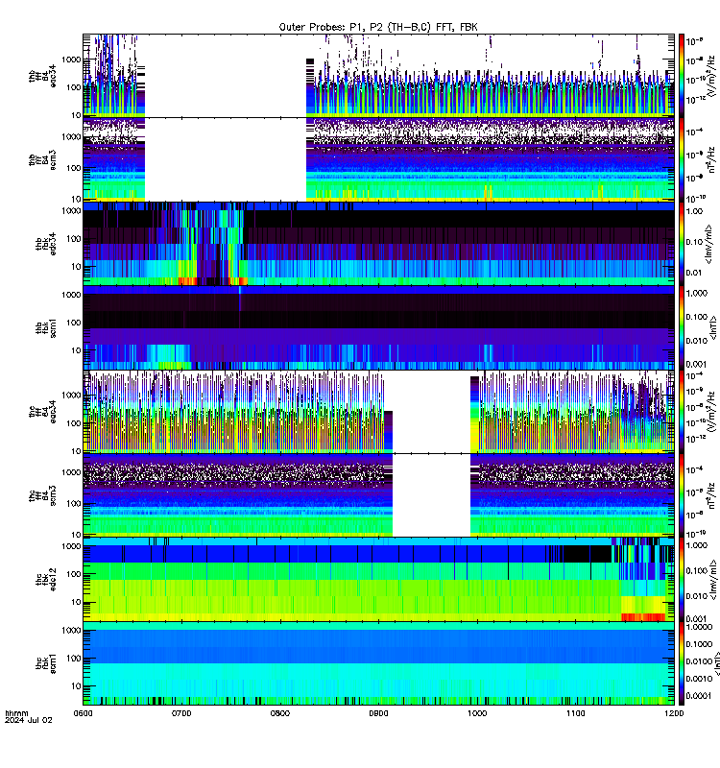Viewport: 720px width, 768px height.
Task: Click the 1000 tick label of thb fff scm3 panel
Action: tap(71, 136)
